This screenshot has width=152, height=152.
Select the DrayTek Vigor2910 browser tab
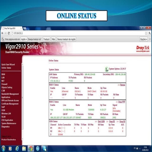point(12,28)
